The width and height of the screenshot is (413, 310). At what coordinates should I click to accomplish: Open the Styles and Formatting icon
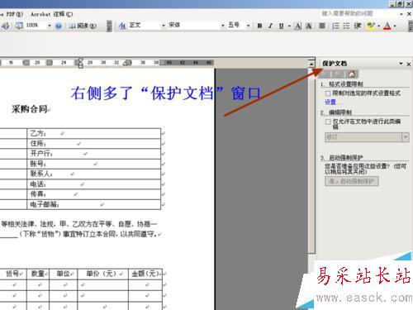tap(121, 26)
